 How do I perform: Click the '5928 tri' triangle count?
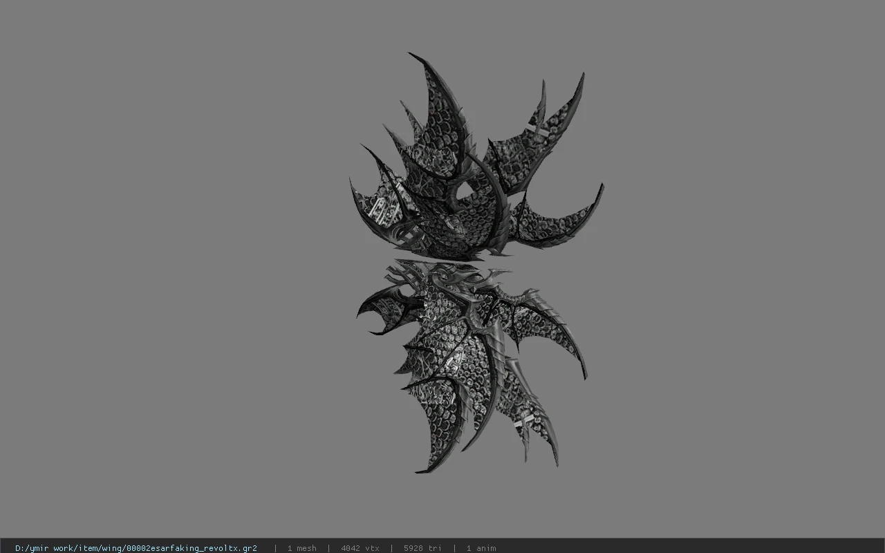[422, 548]
